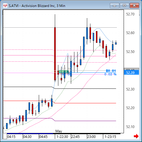Select the 52.70 price axis label
The width and height of the screenshot is (142, 142).
[x=130, y=14]
